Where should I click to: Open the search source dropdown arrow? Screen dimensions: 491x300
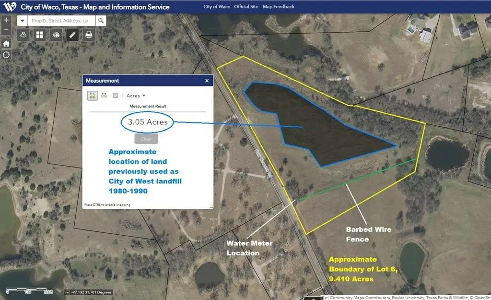coord(23,21)
